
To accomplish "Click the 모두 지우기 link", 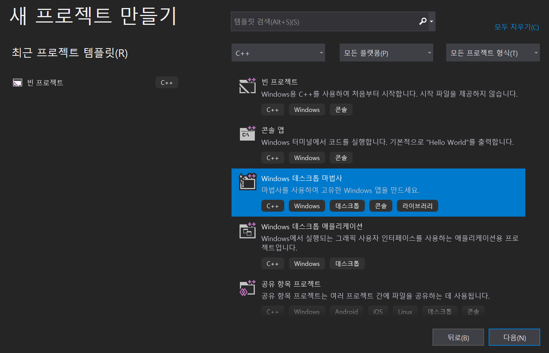I will [517, 27].
